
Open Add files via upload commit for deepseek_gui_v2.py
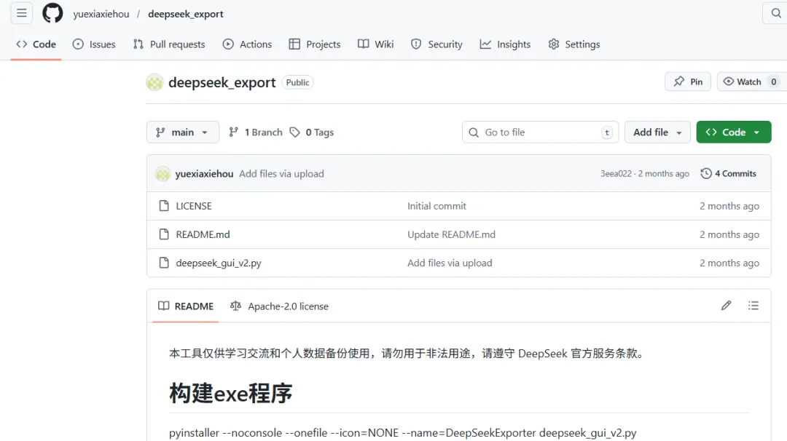coord(450,263)
